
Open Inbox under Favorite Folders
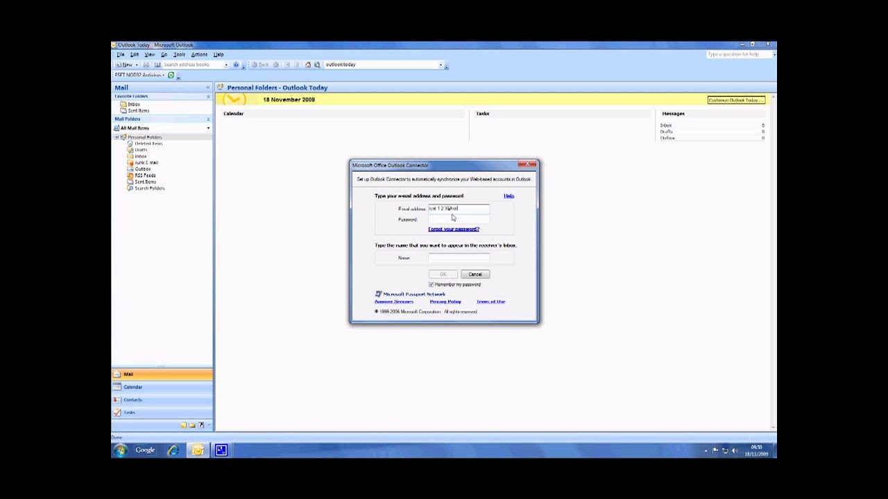(x=134, y=104)
